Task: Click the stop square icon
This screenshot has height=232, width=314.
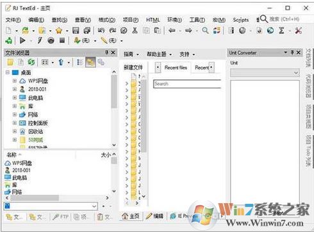Action: pos(62,40)
